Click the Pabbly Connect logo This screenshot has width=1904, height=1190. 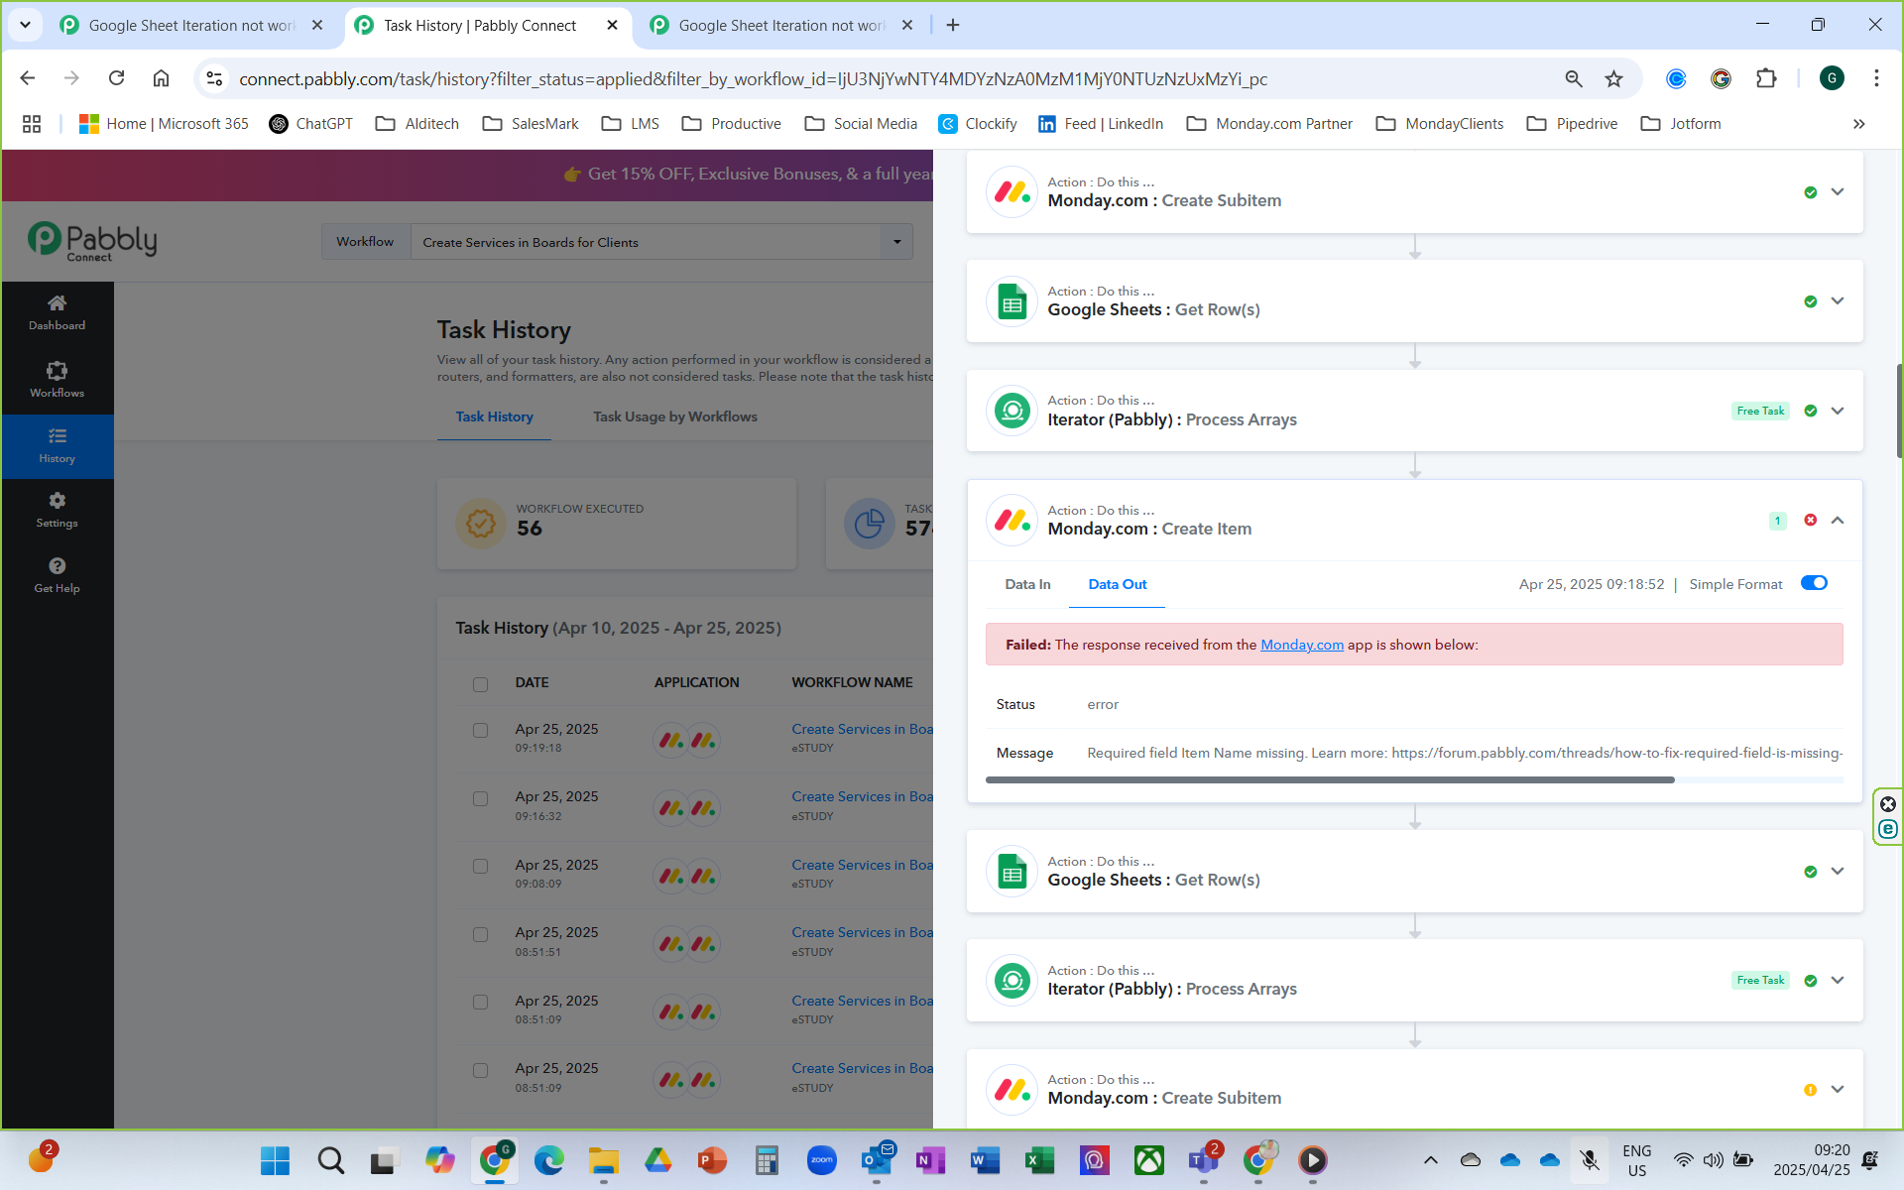[92, 241]
